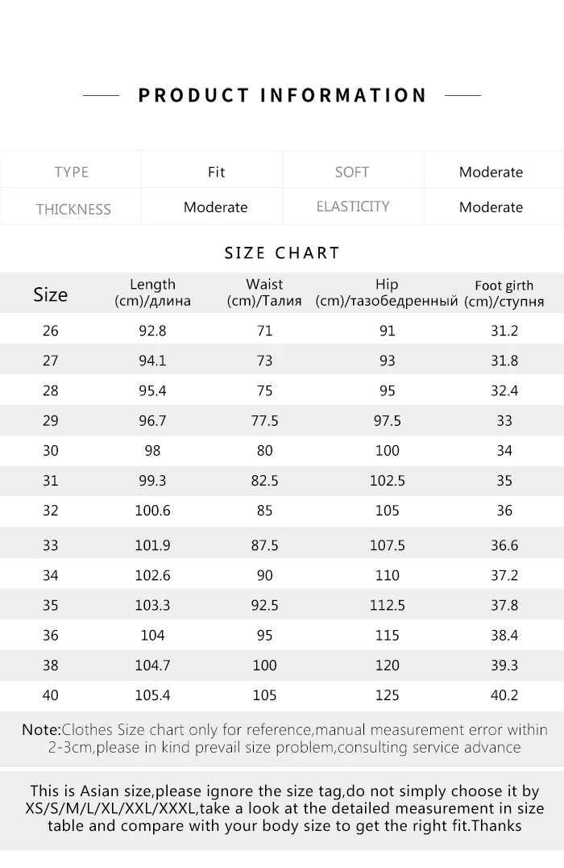
Task: Select the 40.2 foot girth value
Action: click(504, 695)
